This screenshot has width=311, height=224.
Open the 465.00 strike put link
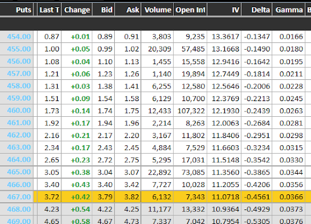[x=19, y=172]
